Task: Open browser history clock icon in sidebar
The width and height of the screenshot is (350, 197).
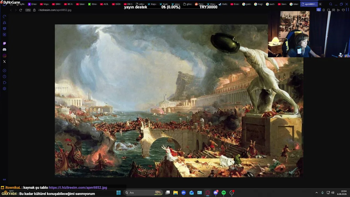Action: point(4,77)
